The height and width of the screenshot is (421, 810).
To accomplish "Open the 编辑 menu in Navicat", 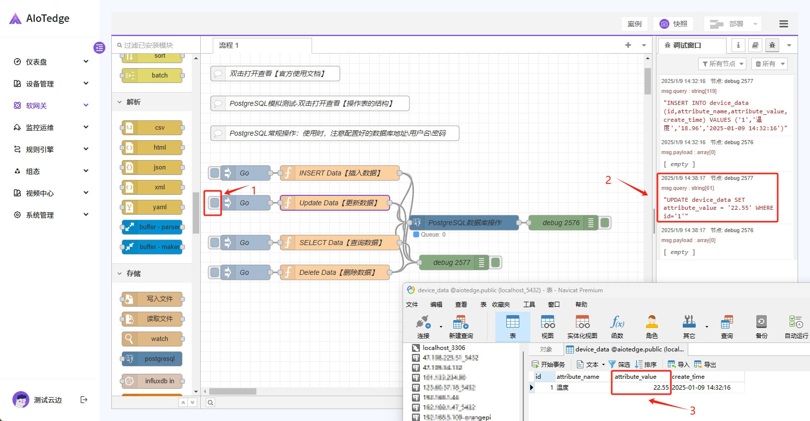I will coord(436,304).
